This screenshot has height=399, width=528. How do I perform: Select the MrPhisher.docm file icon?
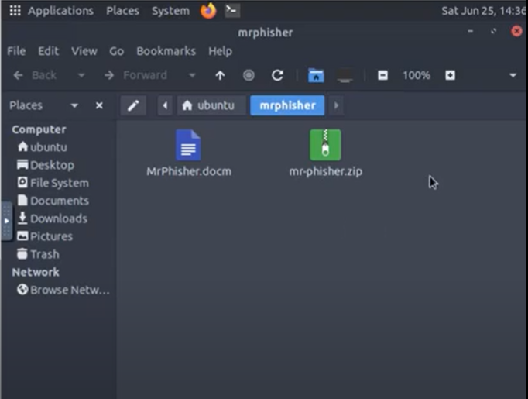[x=188, y=145]
